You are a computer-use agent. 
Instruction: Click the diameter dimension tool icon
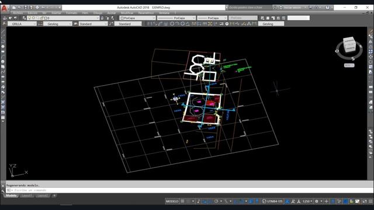(x=183, y=24)
